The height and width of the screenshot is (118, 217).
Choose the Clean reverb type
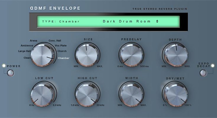[27, 58]
